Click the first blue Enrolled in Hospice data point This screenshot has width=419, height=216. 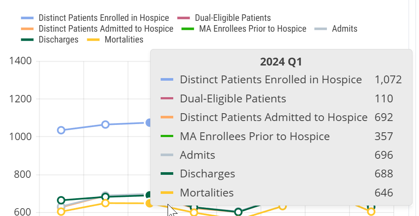(x=61, y=130)
